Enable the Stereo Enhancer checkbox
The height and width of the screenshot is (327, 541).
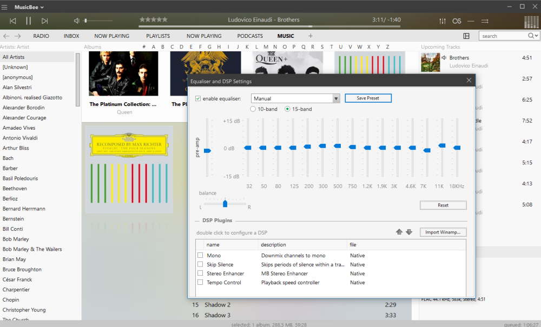(x=200, y=273)
